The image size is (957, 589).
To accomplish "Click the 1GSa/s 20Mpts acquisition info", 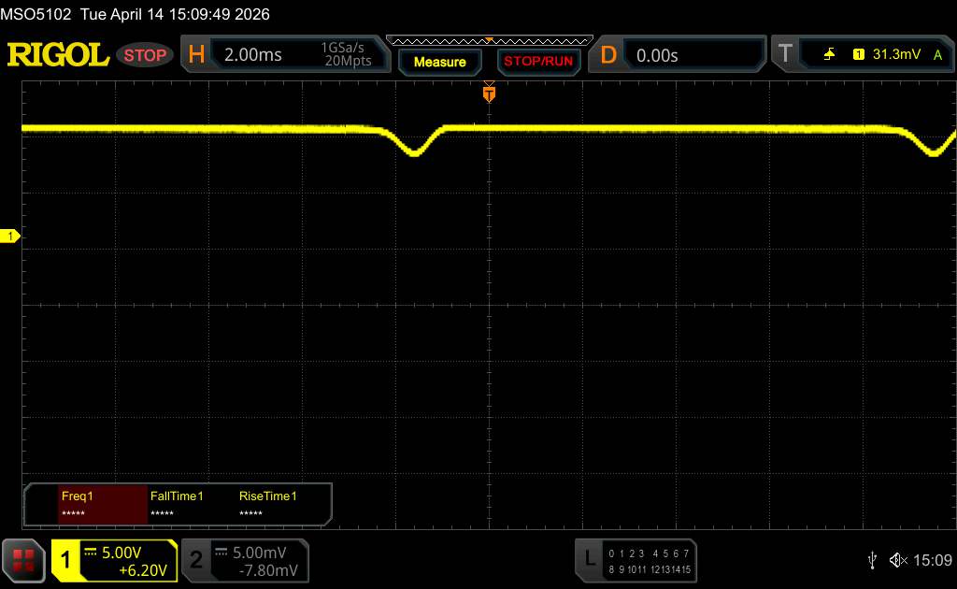I will click(x=346, y=55).
